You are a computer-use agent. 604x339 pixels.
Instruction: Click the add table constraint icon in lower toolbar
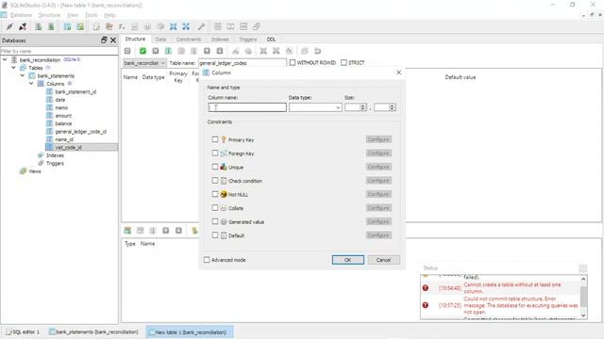pos(127,230)
